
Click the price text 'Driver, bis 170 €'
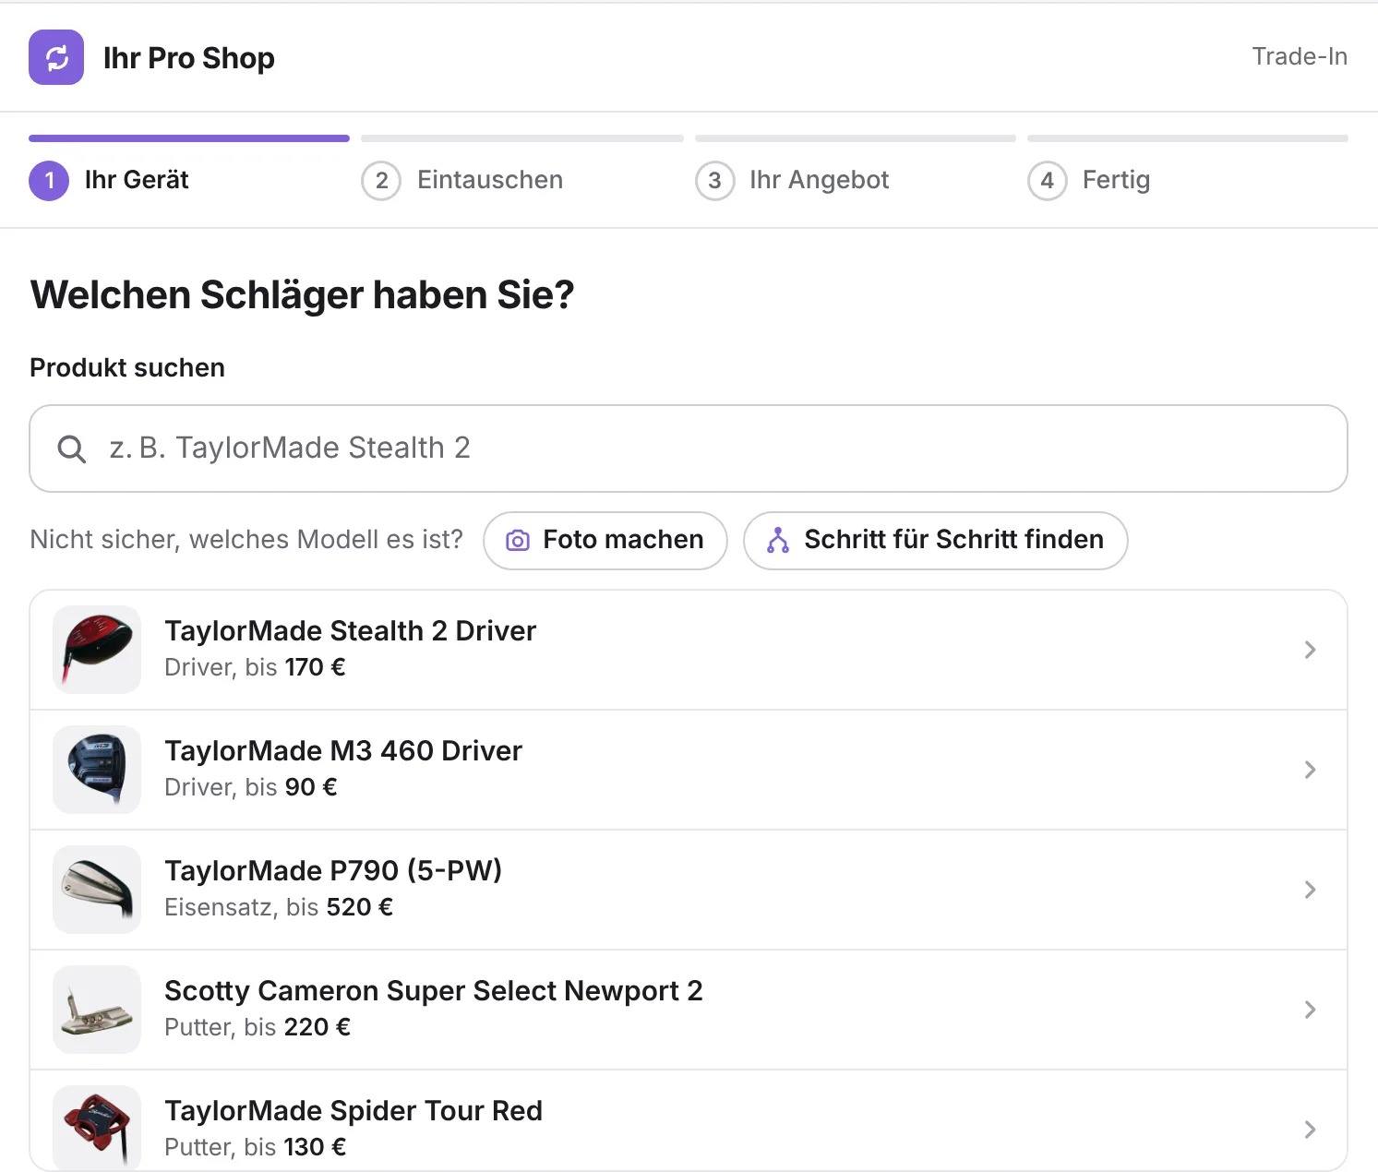tap(255, 667)
